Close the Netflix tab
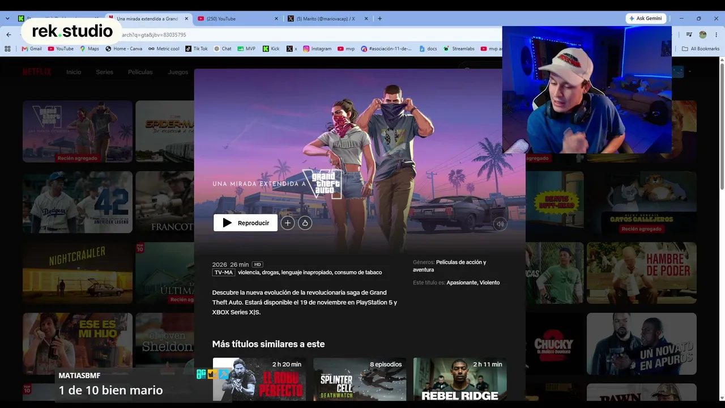 tap(186, 19)
